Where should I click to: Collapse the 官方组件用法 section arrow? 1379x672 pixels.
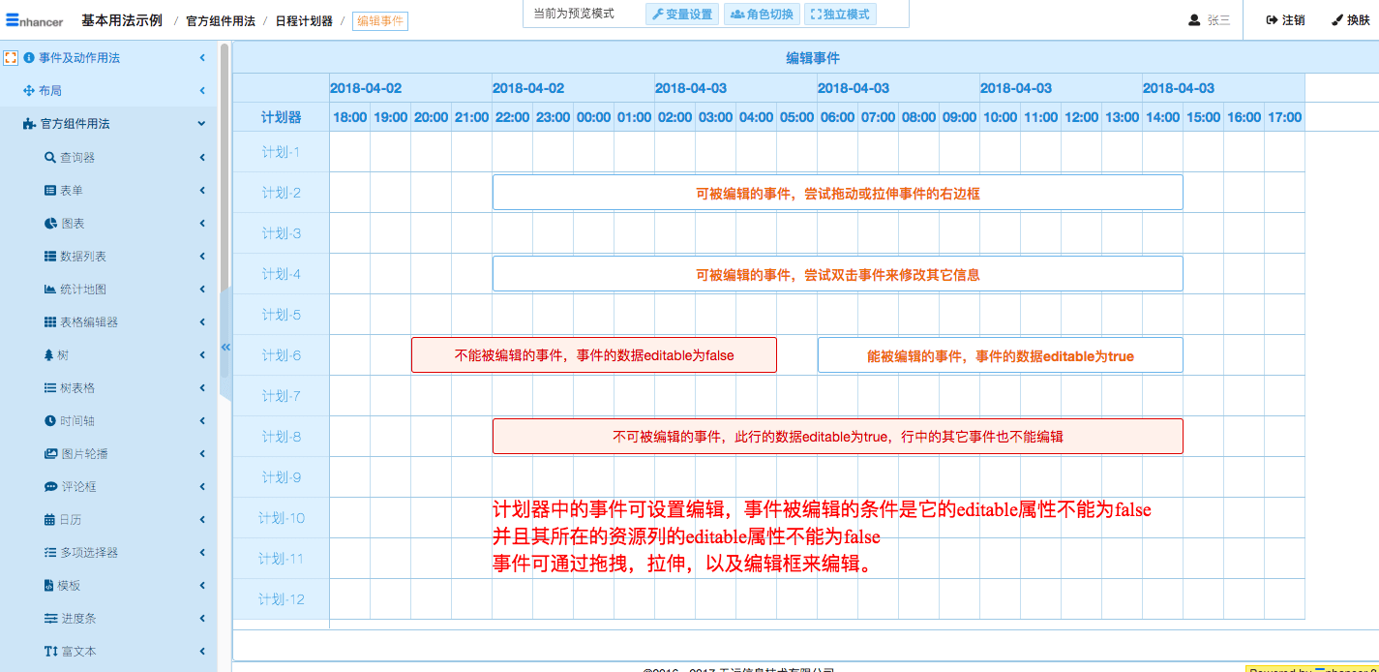[x=201, y=124]
